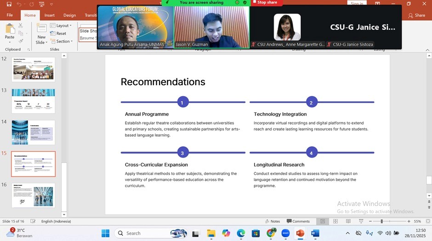Open Zoom app from the taskbar
This screenshot has height=241, width=432.
285,233
